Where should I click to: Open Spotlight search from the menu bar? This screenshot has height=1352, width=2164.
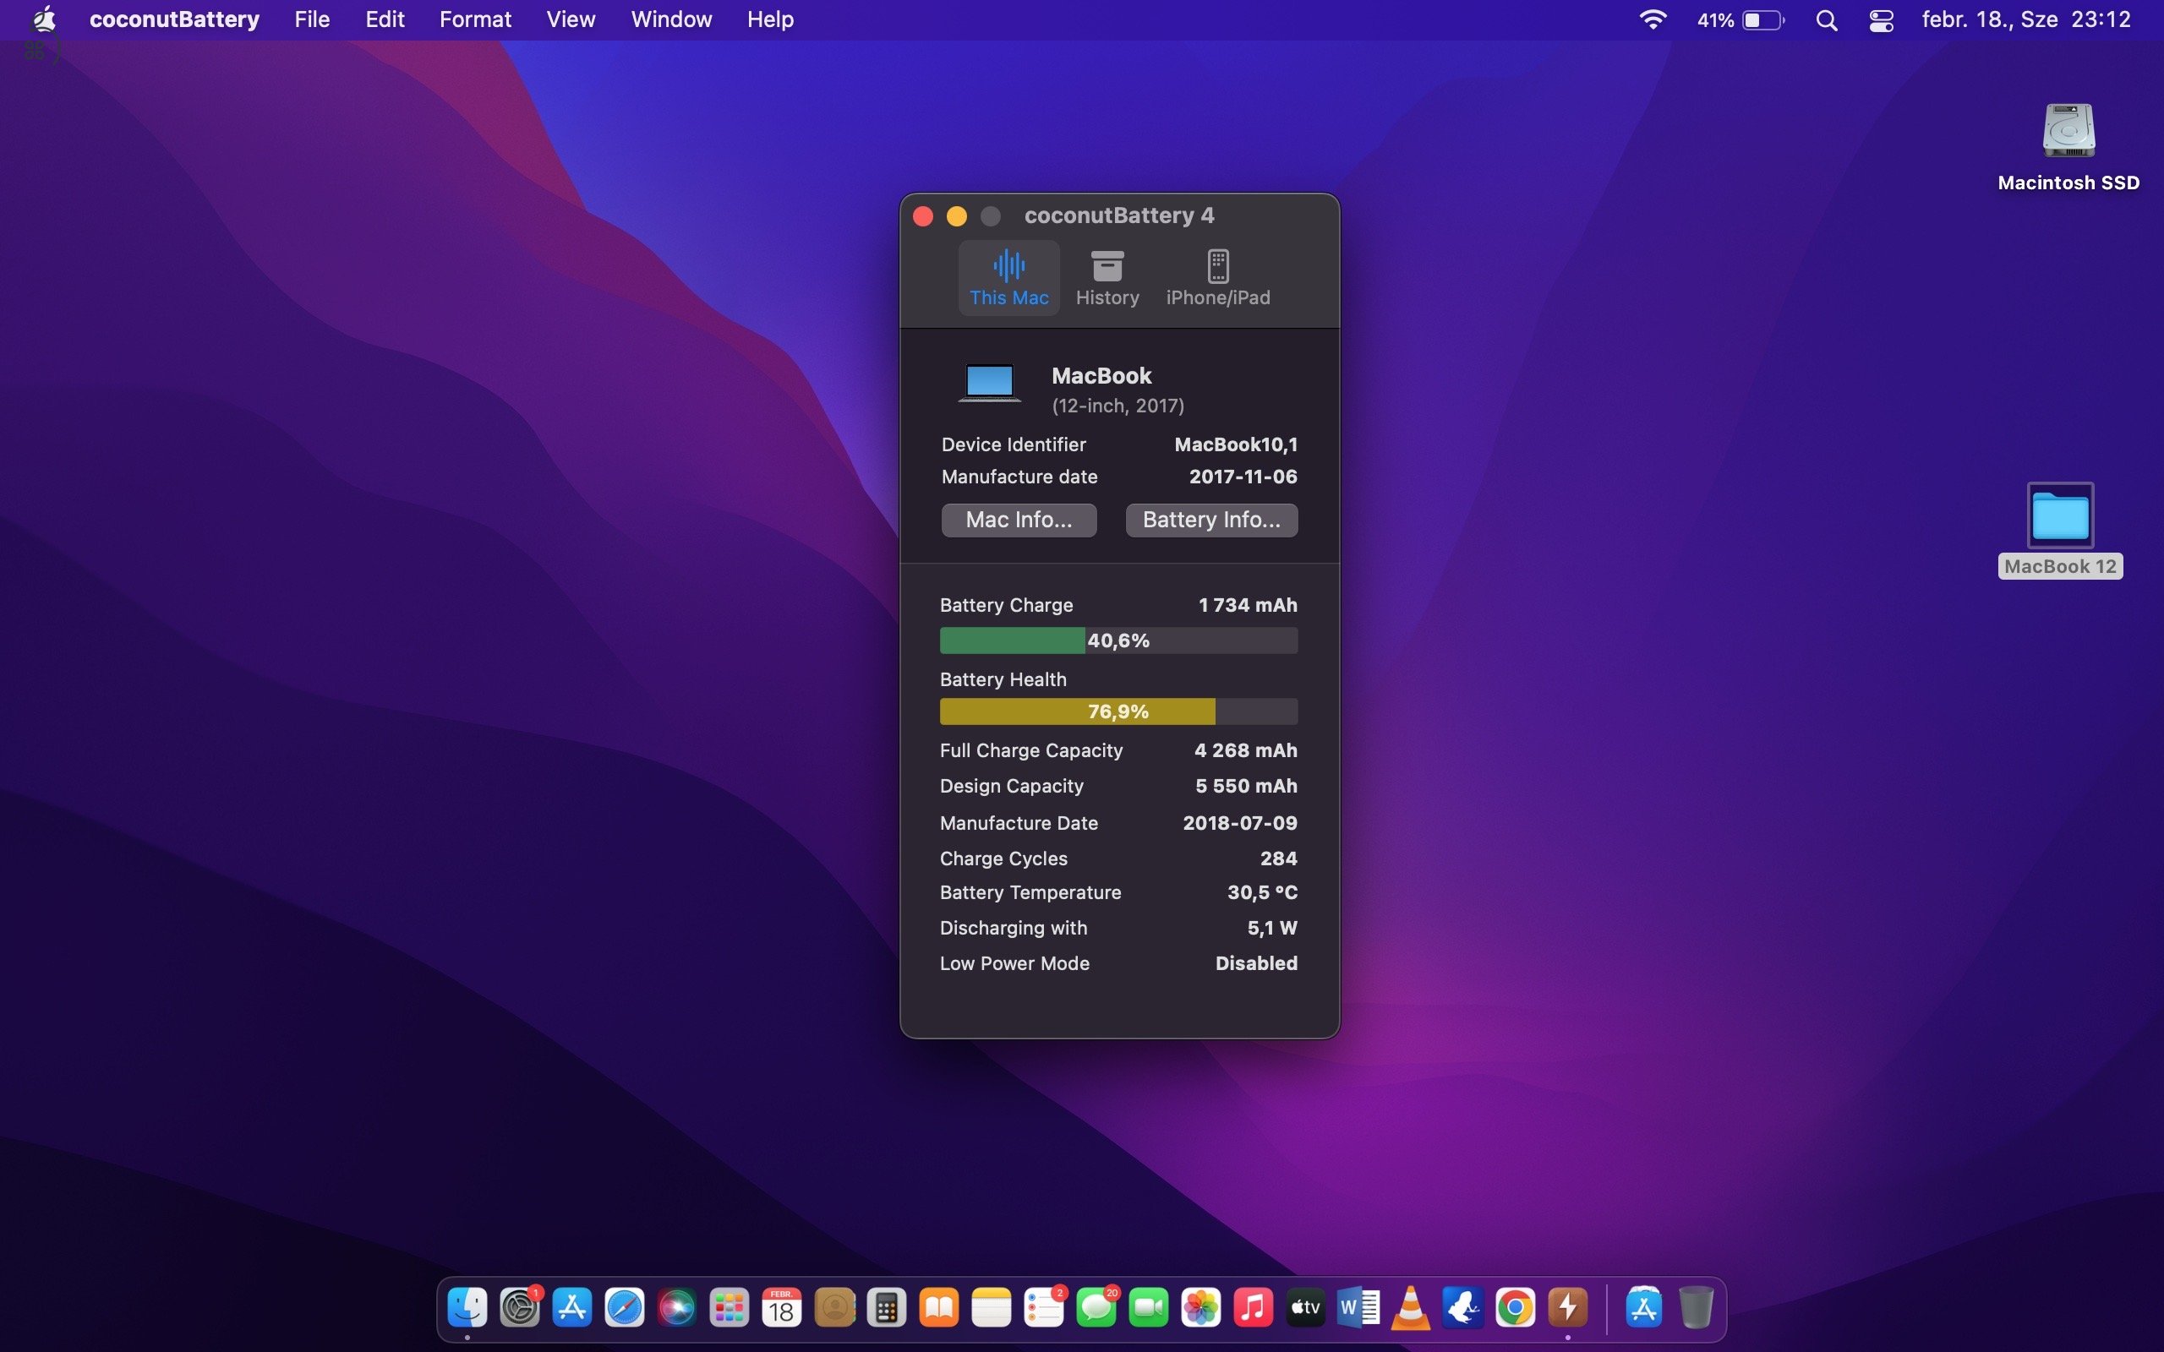point(1827,19)
